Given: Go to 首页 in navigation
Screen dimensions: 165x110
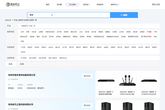Looking at the screenshot, I should click(48, 4).
